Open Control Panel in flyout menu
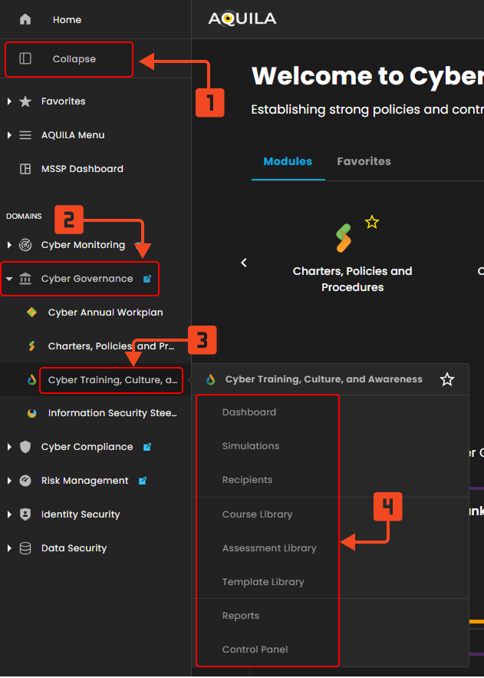Image resolution: width=484 pixels, height=678 pixels. (255, 650)
